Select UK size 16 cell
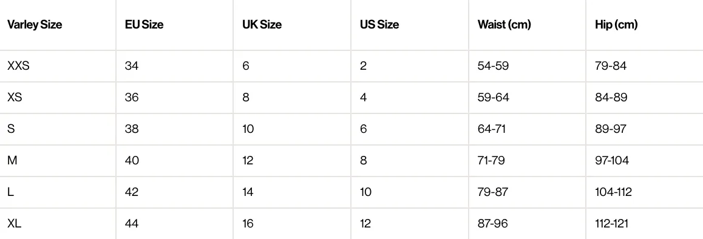This screenshot has height=239, width=703. (248, 223)
